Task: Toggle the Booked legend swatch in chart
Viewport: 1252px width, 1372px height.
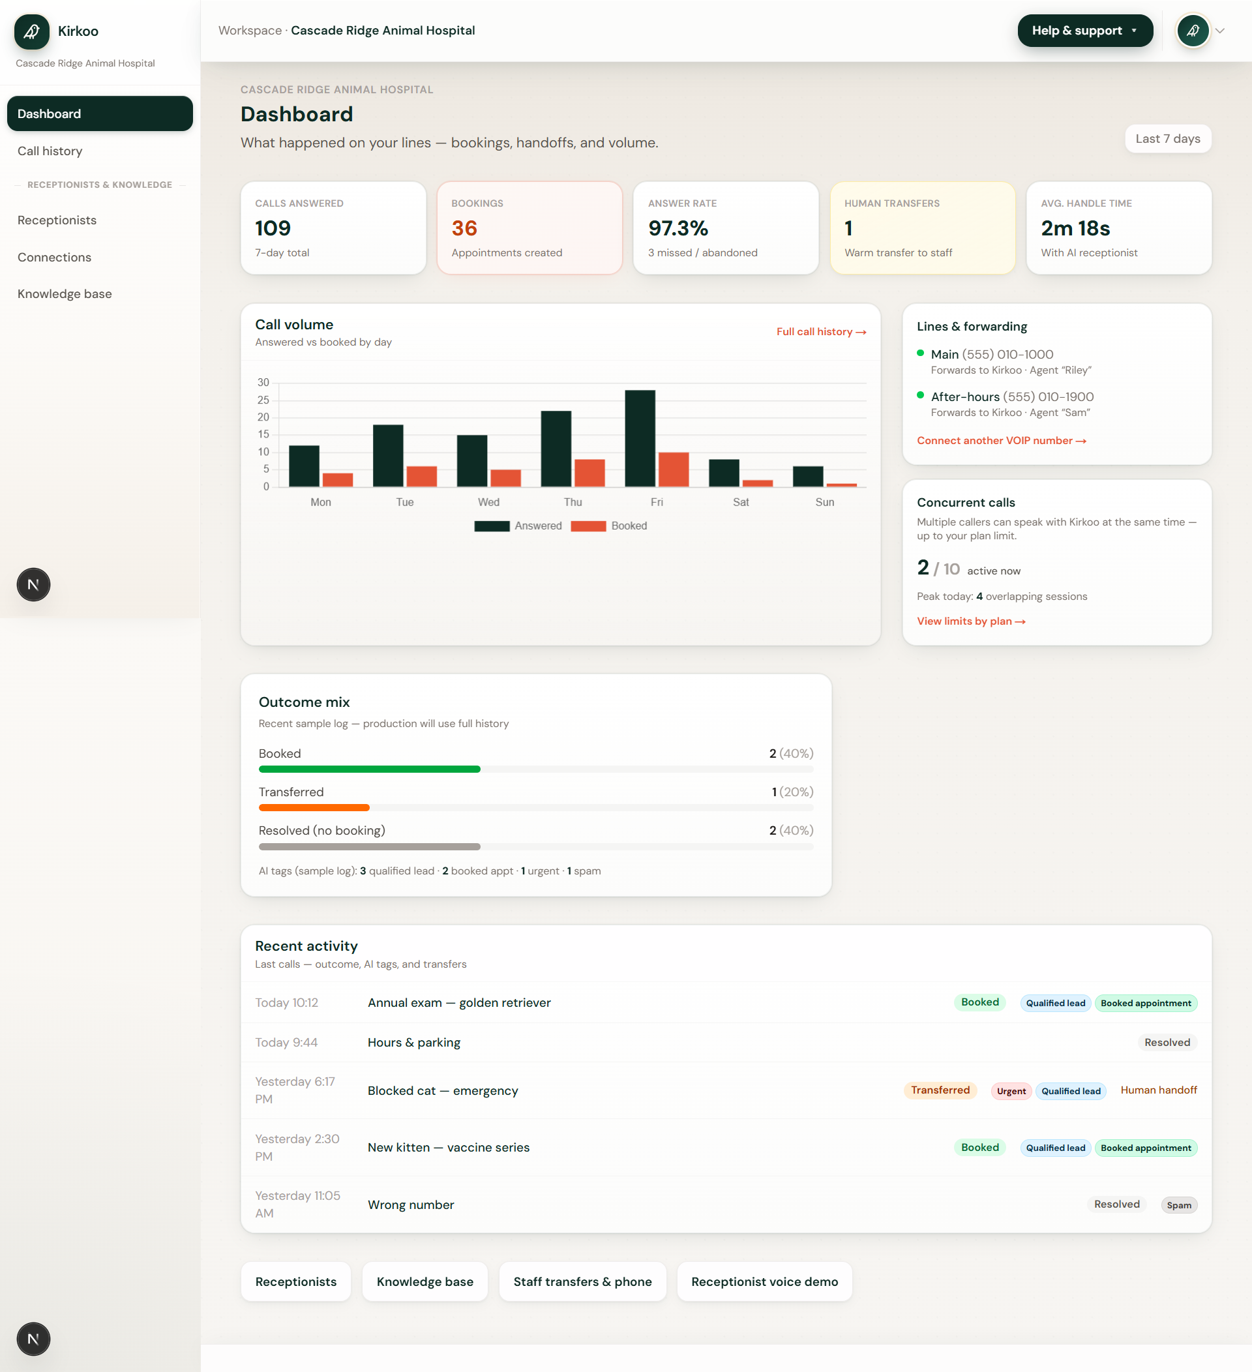Action: 589,526
